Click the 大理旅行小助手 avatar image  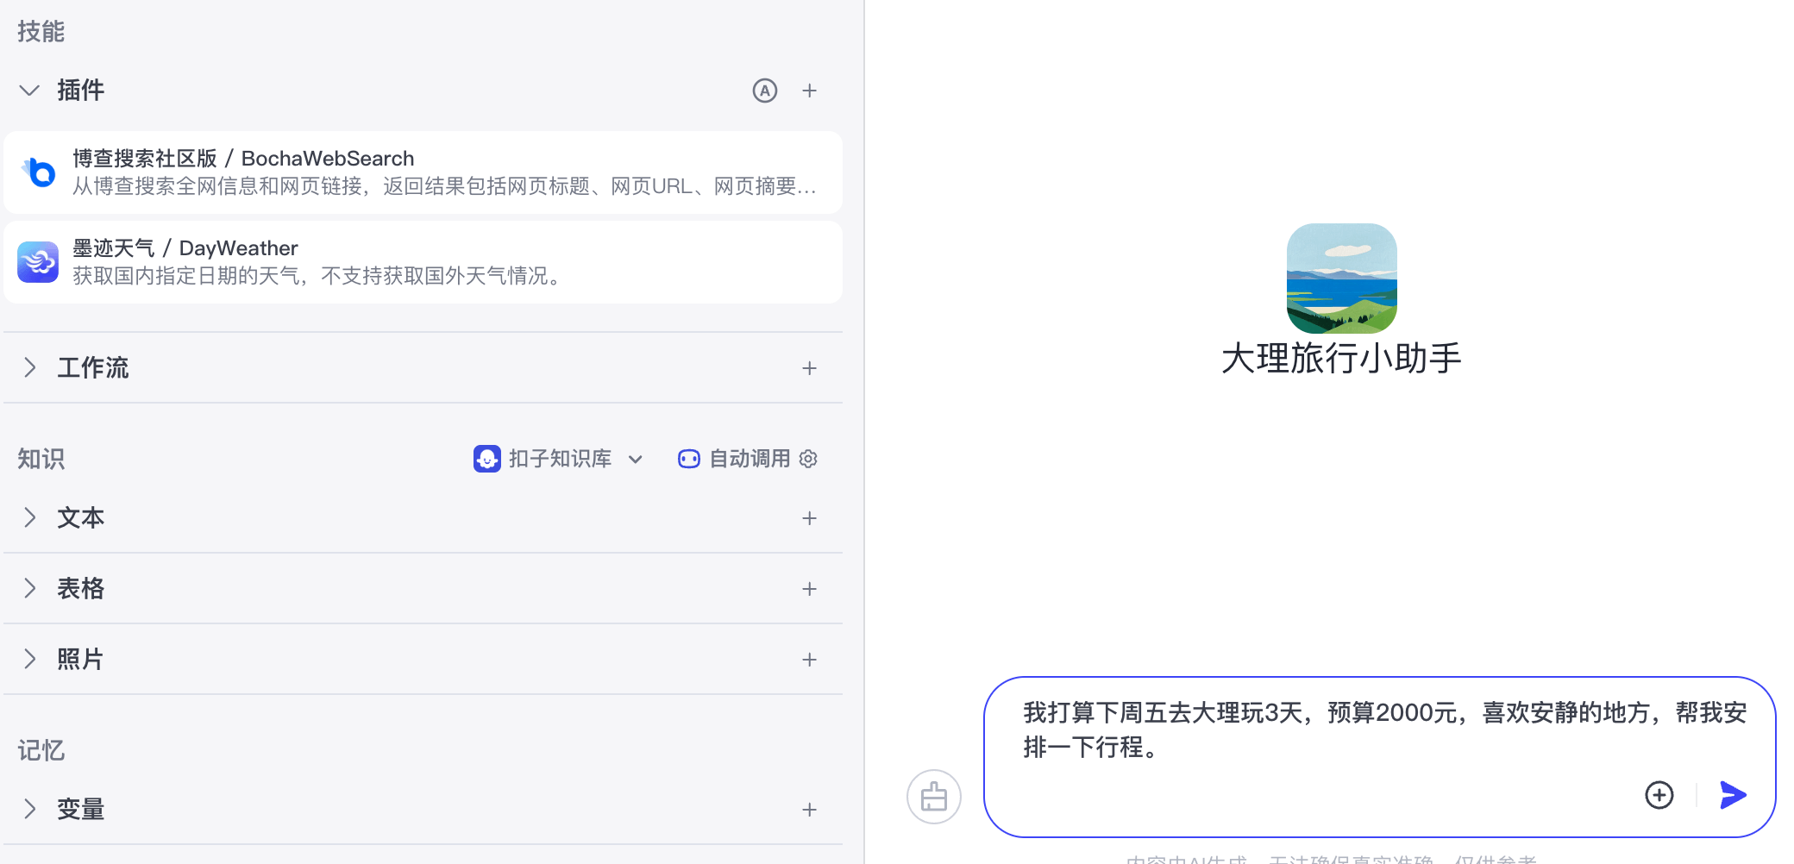(x=1341, y=279)
